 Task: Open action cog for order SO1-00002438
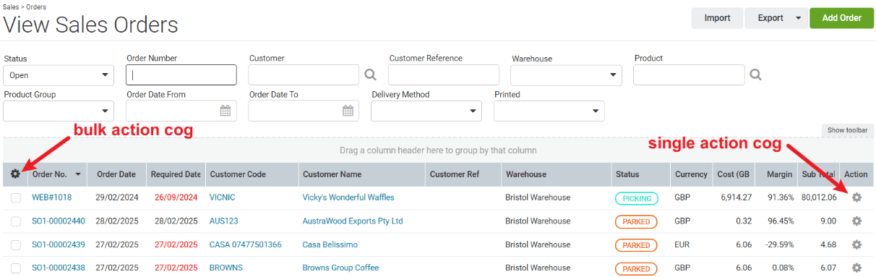(x=856, y=268)
